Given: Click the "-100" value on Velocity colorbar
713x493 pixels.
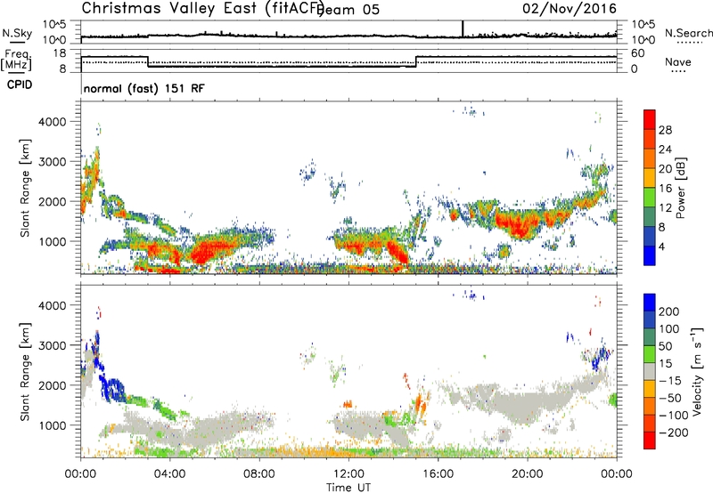Looking at the screenshot, I should [x=673, y=416].
